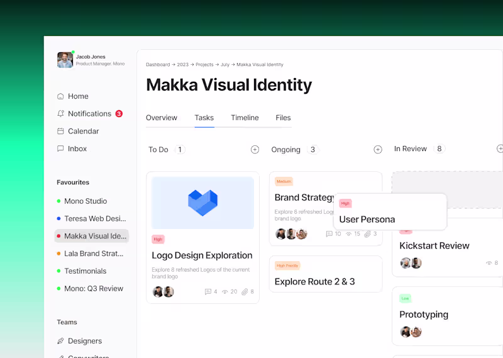The width and height of the screenshot is (503, 358).
Task: Open the Timeline tab
Action: (245, 118)
